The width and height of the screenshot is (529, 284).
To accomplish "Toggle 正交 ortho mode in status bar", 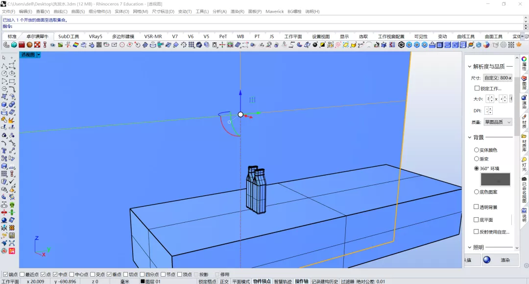I will [224, 281].
